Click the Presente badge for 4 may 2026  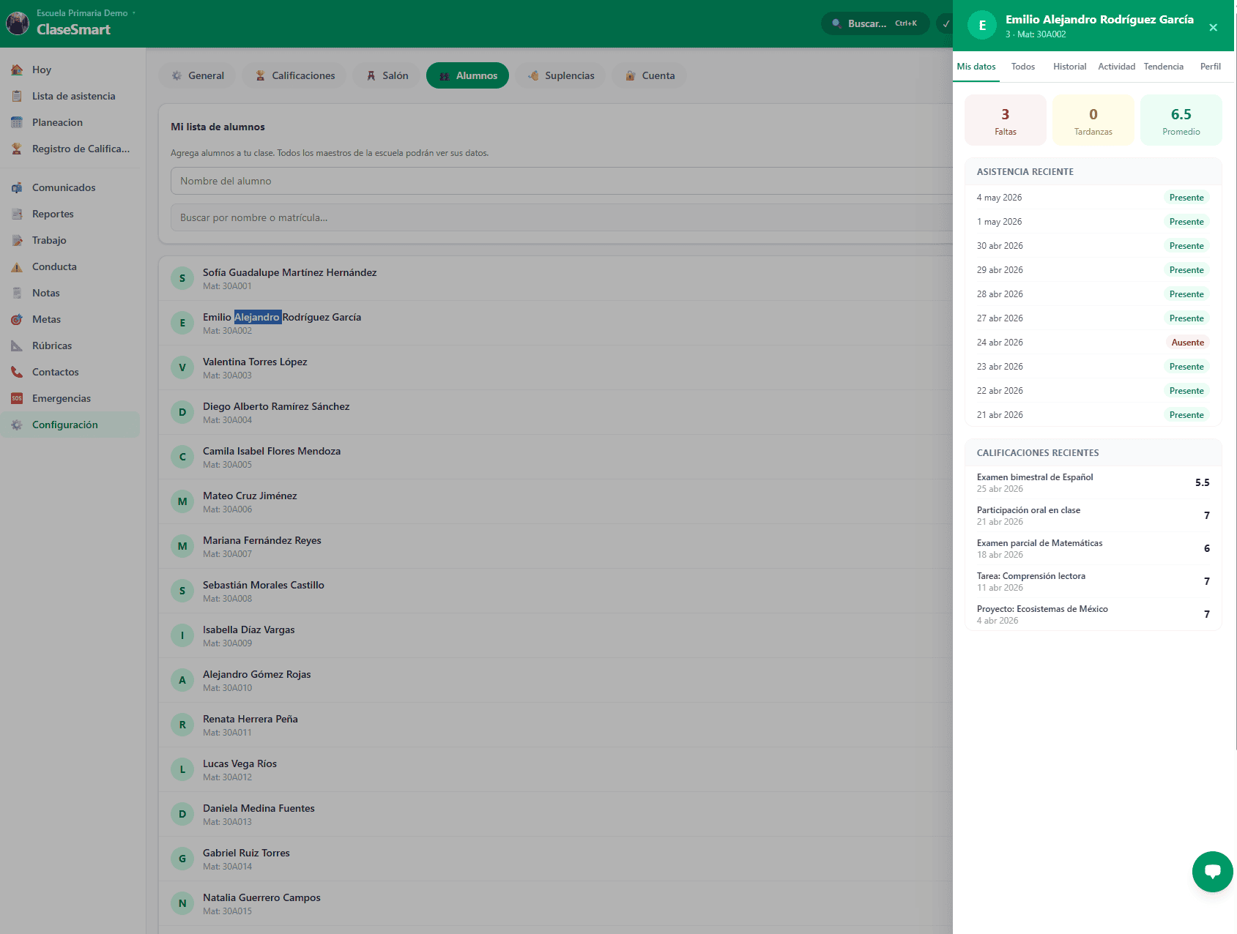tap(1186, 198)
